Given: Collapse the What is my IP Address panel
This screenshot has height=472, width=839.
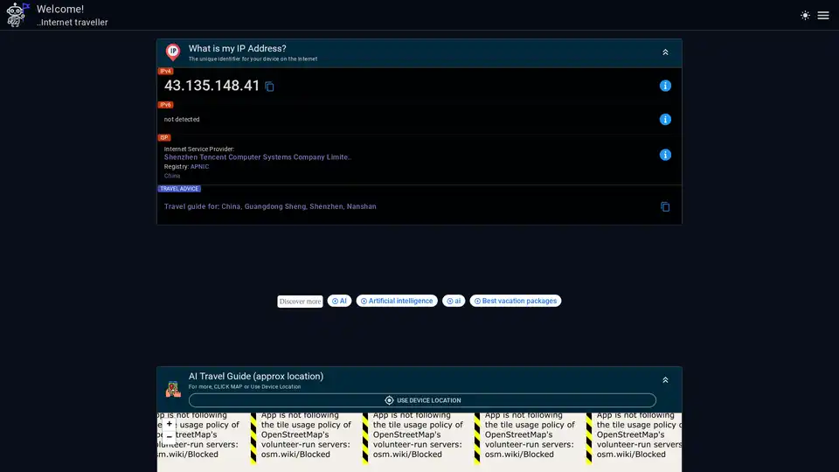Looking at the screenshot, I should (x=665, y=52).
